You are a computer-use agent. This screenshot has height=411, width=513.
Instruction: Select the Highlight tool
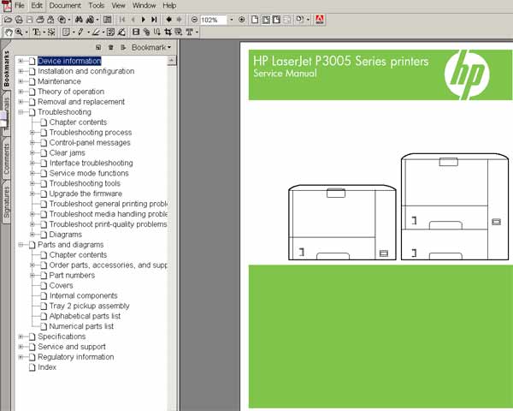click(x=96, y=33)
